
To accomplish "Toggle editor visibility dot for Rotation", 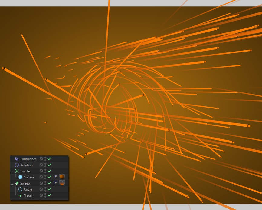I will click(45, 164).
